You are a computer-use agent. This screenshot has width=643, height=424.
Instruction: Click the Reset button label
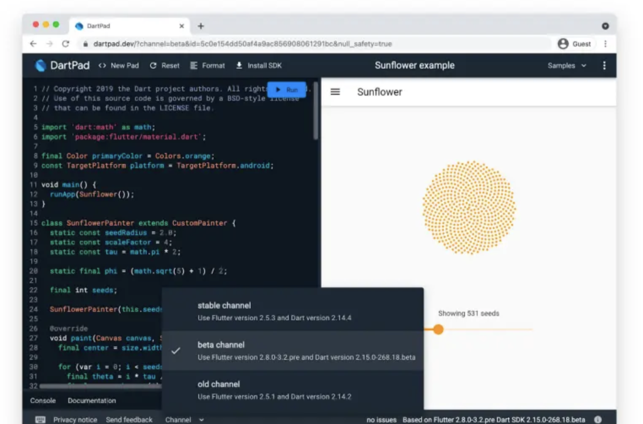pos(170,65)
